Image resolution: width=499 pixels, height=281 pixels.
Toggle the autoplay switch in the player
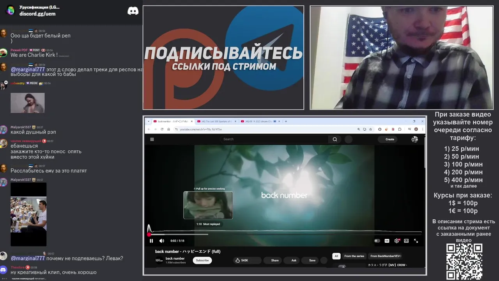tap(377, 241)
